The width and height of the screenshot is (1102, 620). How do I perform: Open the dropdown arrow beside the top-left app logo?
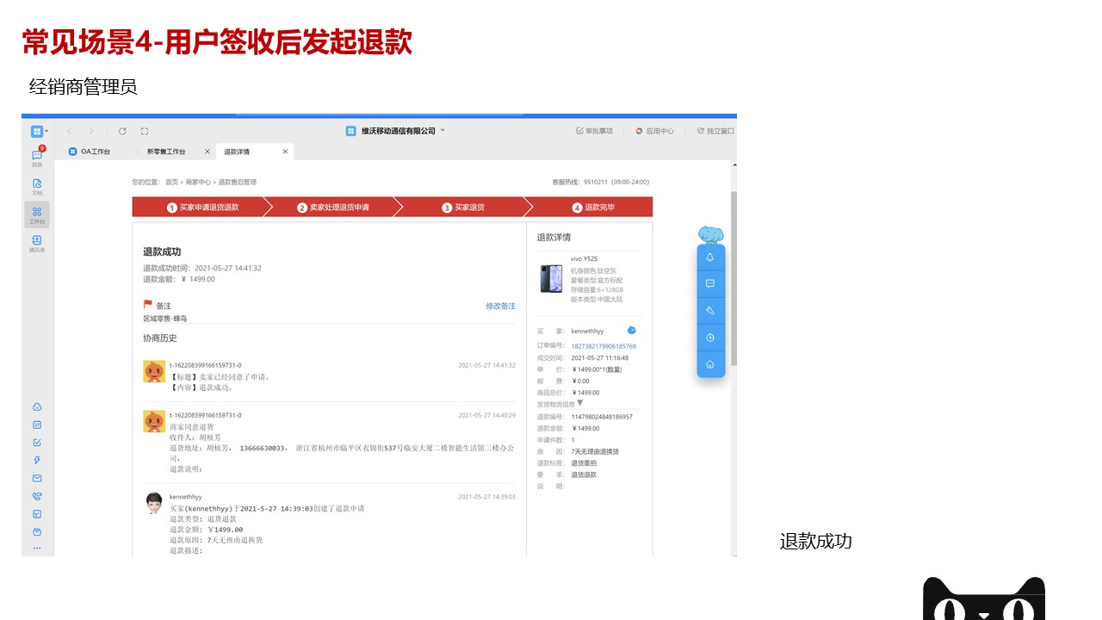click(46, 132)
